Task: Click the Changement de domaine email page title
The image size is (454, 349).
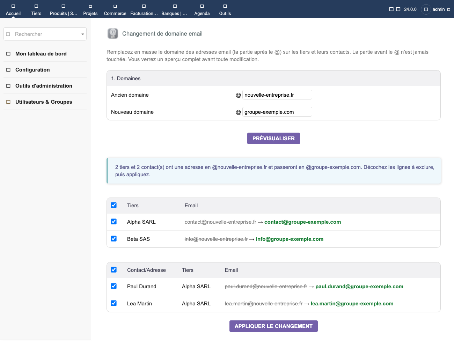Action: coord(162,34)
